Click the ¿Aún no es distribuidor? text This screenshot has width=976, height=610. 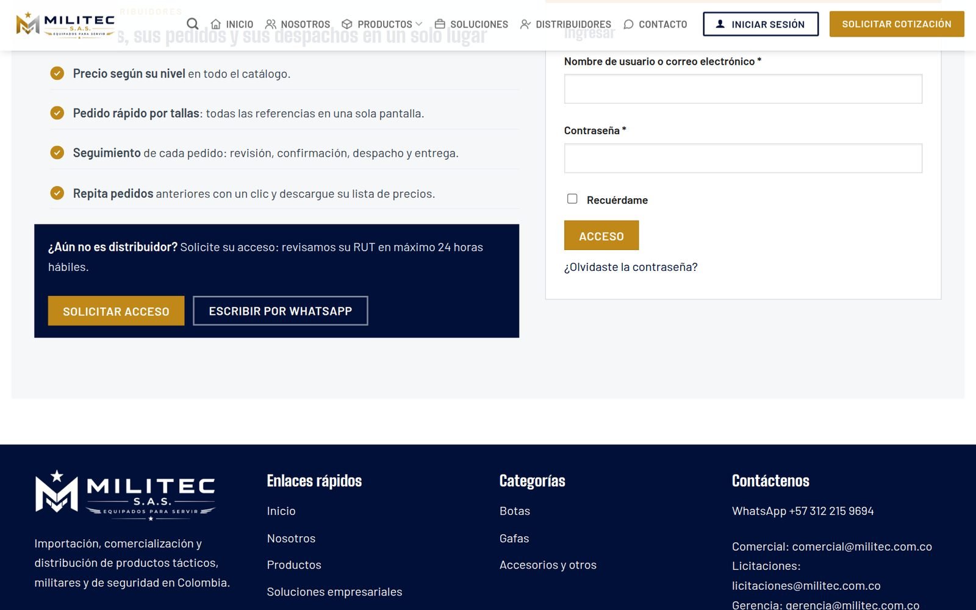point(113,247)
